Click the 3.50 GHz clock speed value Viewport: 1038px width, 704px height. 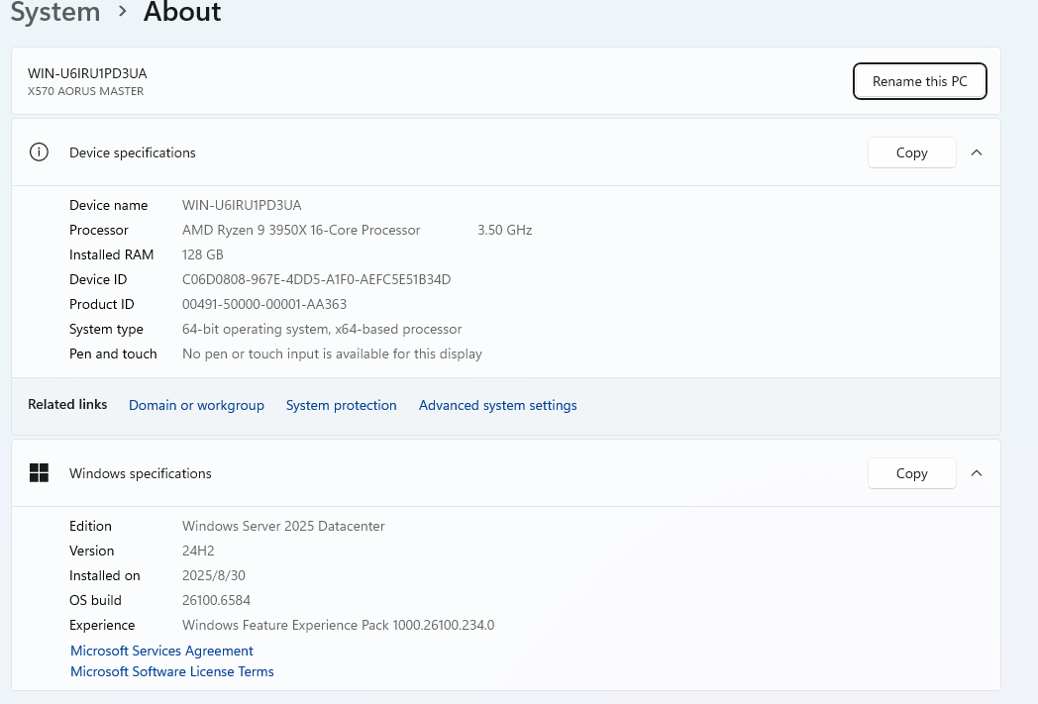[505, 231]
